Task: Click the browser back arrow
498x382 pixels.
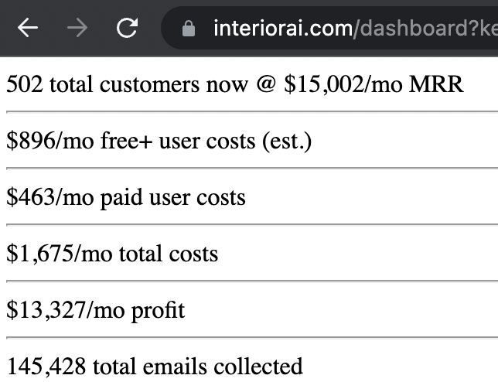Action: (28, 28)
